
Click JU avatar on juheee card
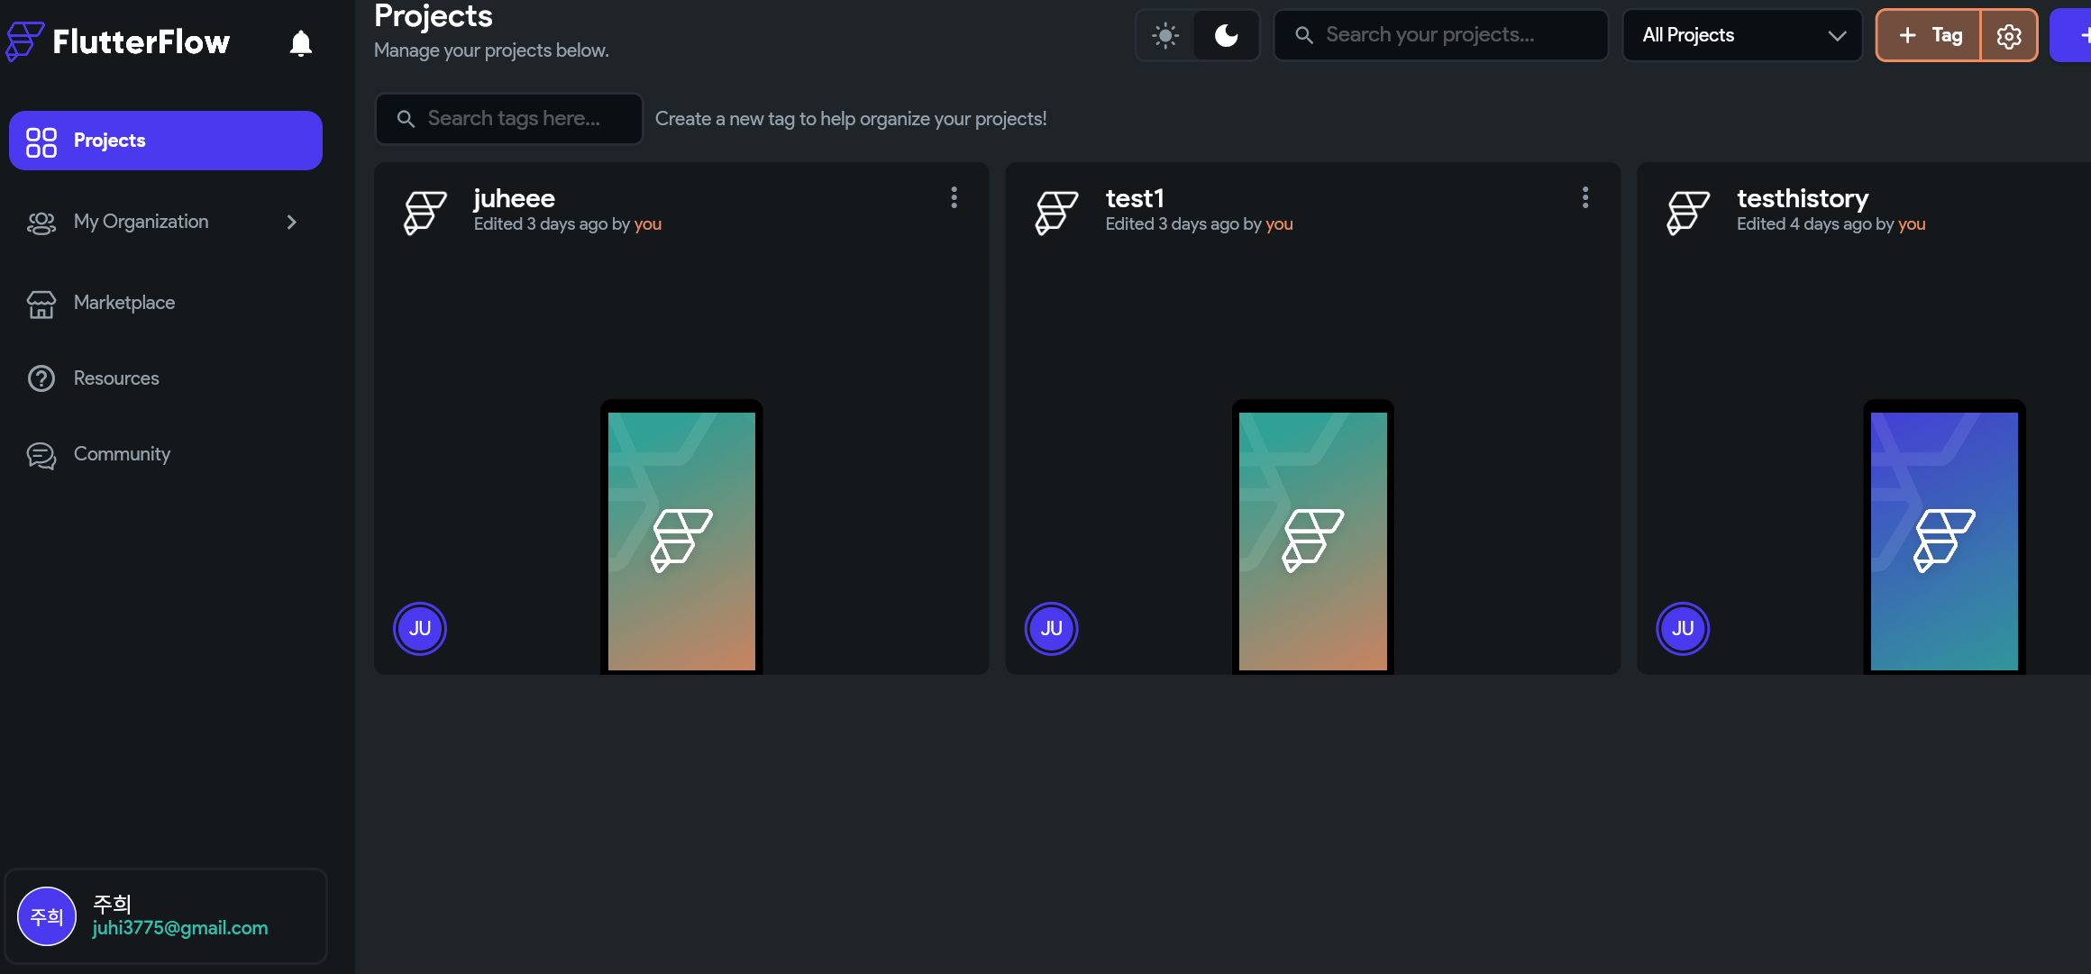[420, 628]
